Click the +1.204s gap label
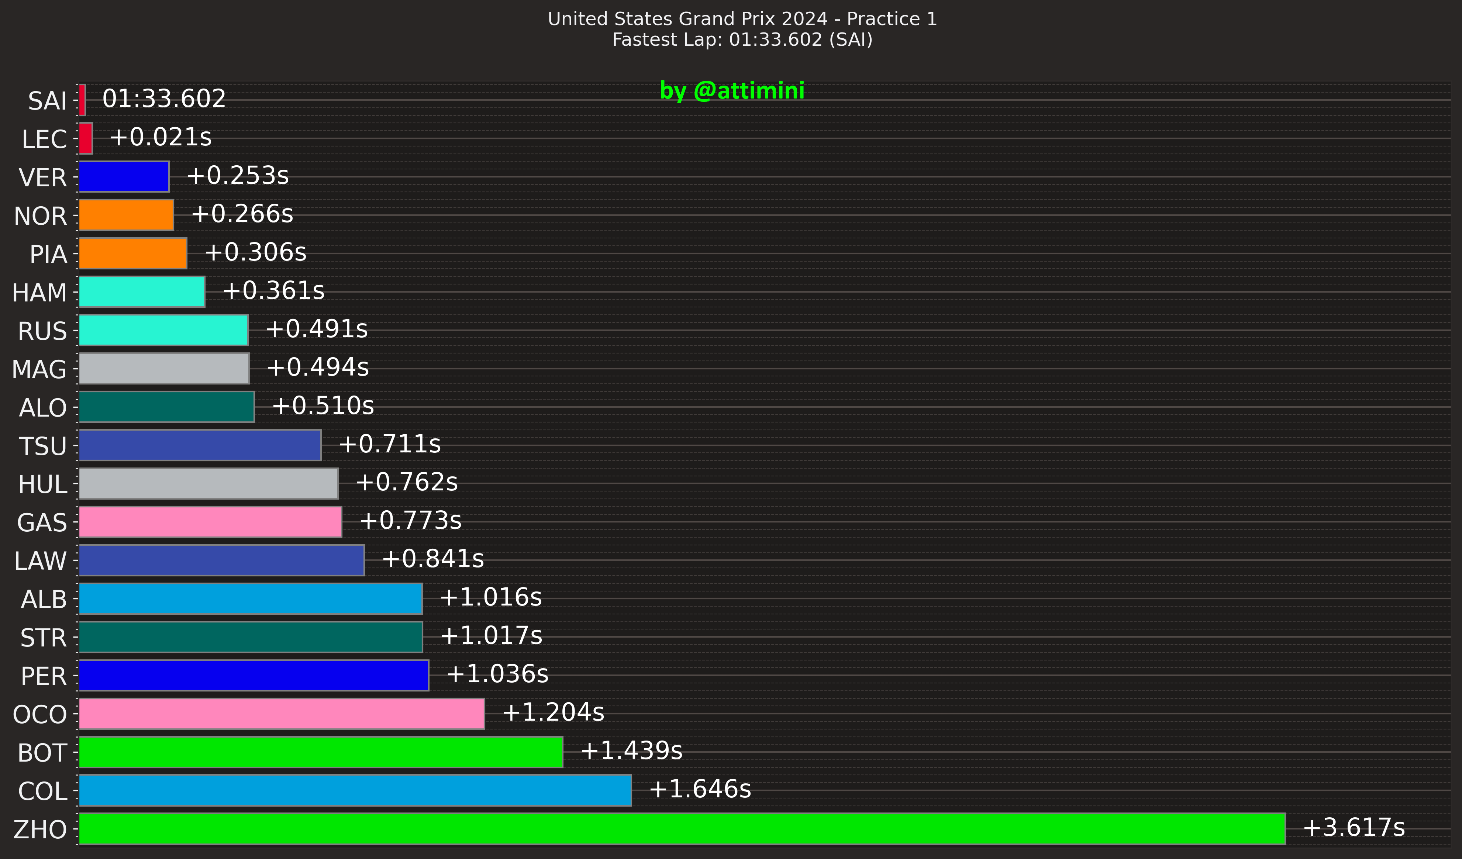 552,712
